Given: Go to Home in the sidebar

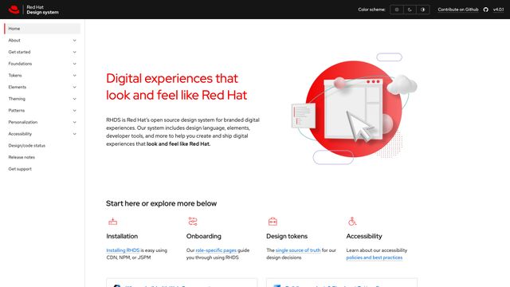Looking at the screenshot, I should 42,29.
